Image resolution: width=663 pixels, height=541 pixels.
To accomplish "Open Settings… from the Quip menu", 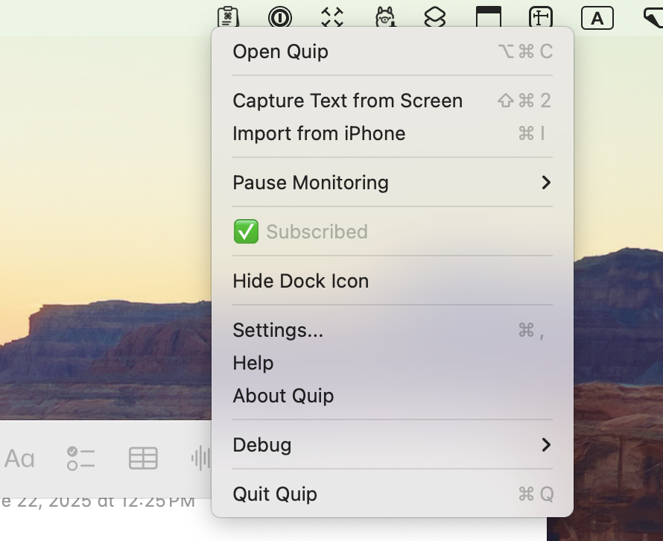I will click(x=393, y=330).
